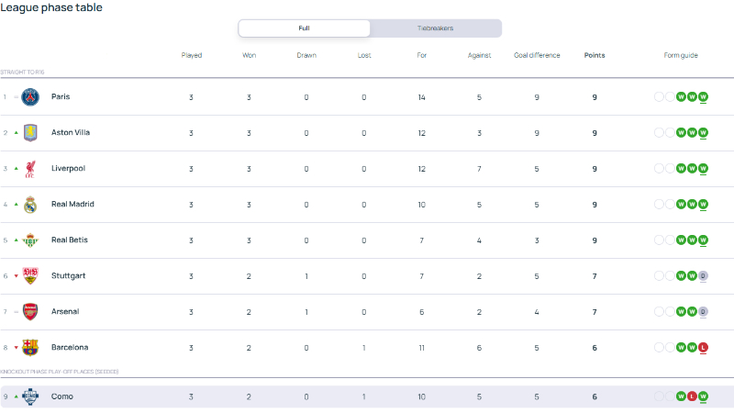Click the Form guide column header
The height and width of the screenshot is (413, 734).
point(681,55)
